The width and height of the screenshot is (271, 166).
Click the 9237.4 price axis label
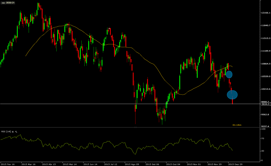(265, 126)
